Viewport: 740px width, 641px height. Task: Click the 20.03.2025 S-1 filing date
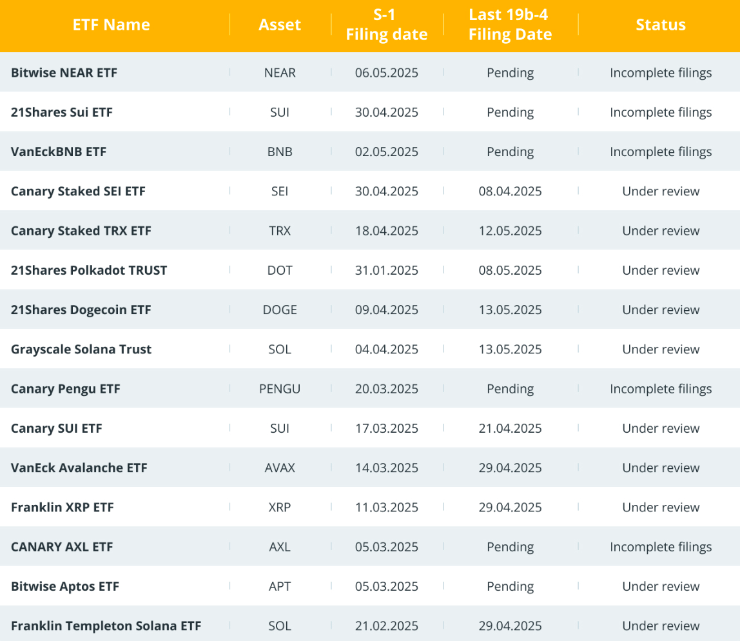click(387, 389)
